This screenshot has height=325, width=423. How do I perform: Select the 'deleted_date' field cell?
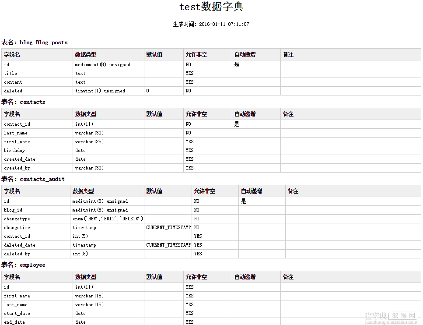(x=36, y=245)
